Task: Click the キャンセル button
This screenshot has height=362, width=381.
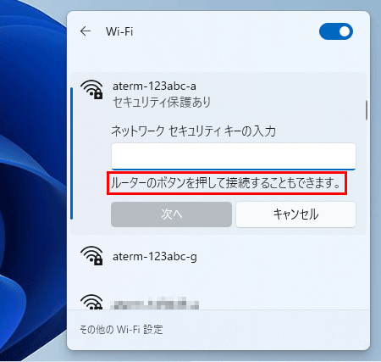Action: pos(295,214)
